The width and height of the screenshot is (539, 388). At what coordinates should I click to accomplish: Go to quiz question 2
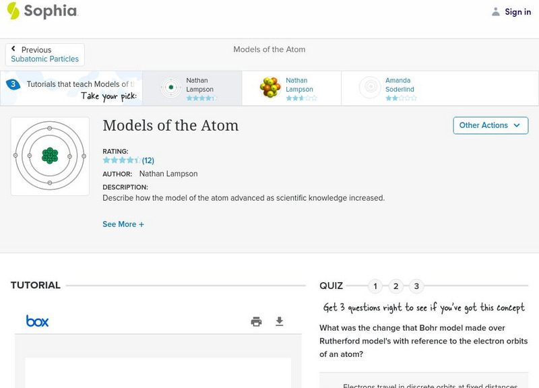tap(396, 286)
